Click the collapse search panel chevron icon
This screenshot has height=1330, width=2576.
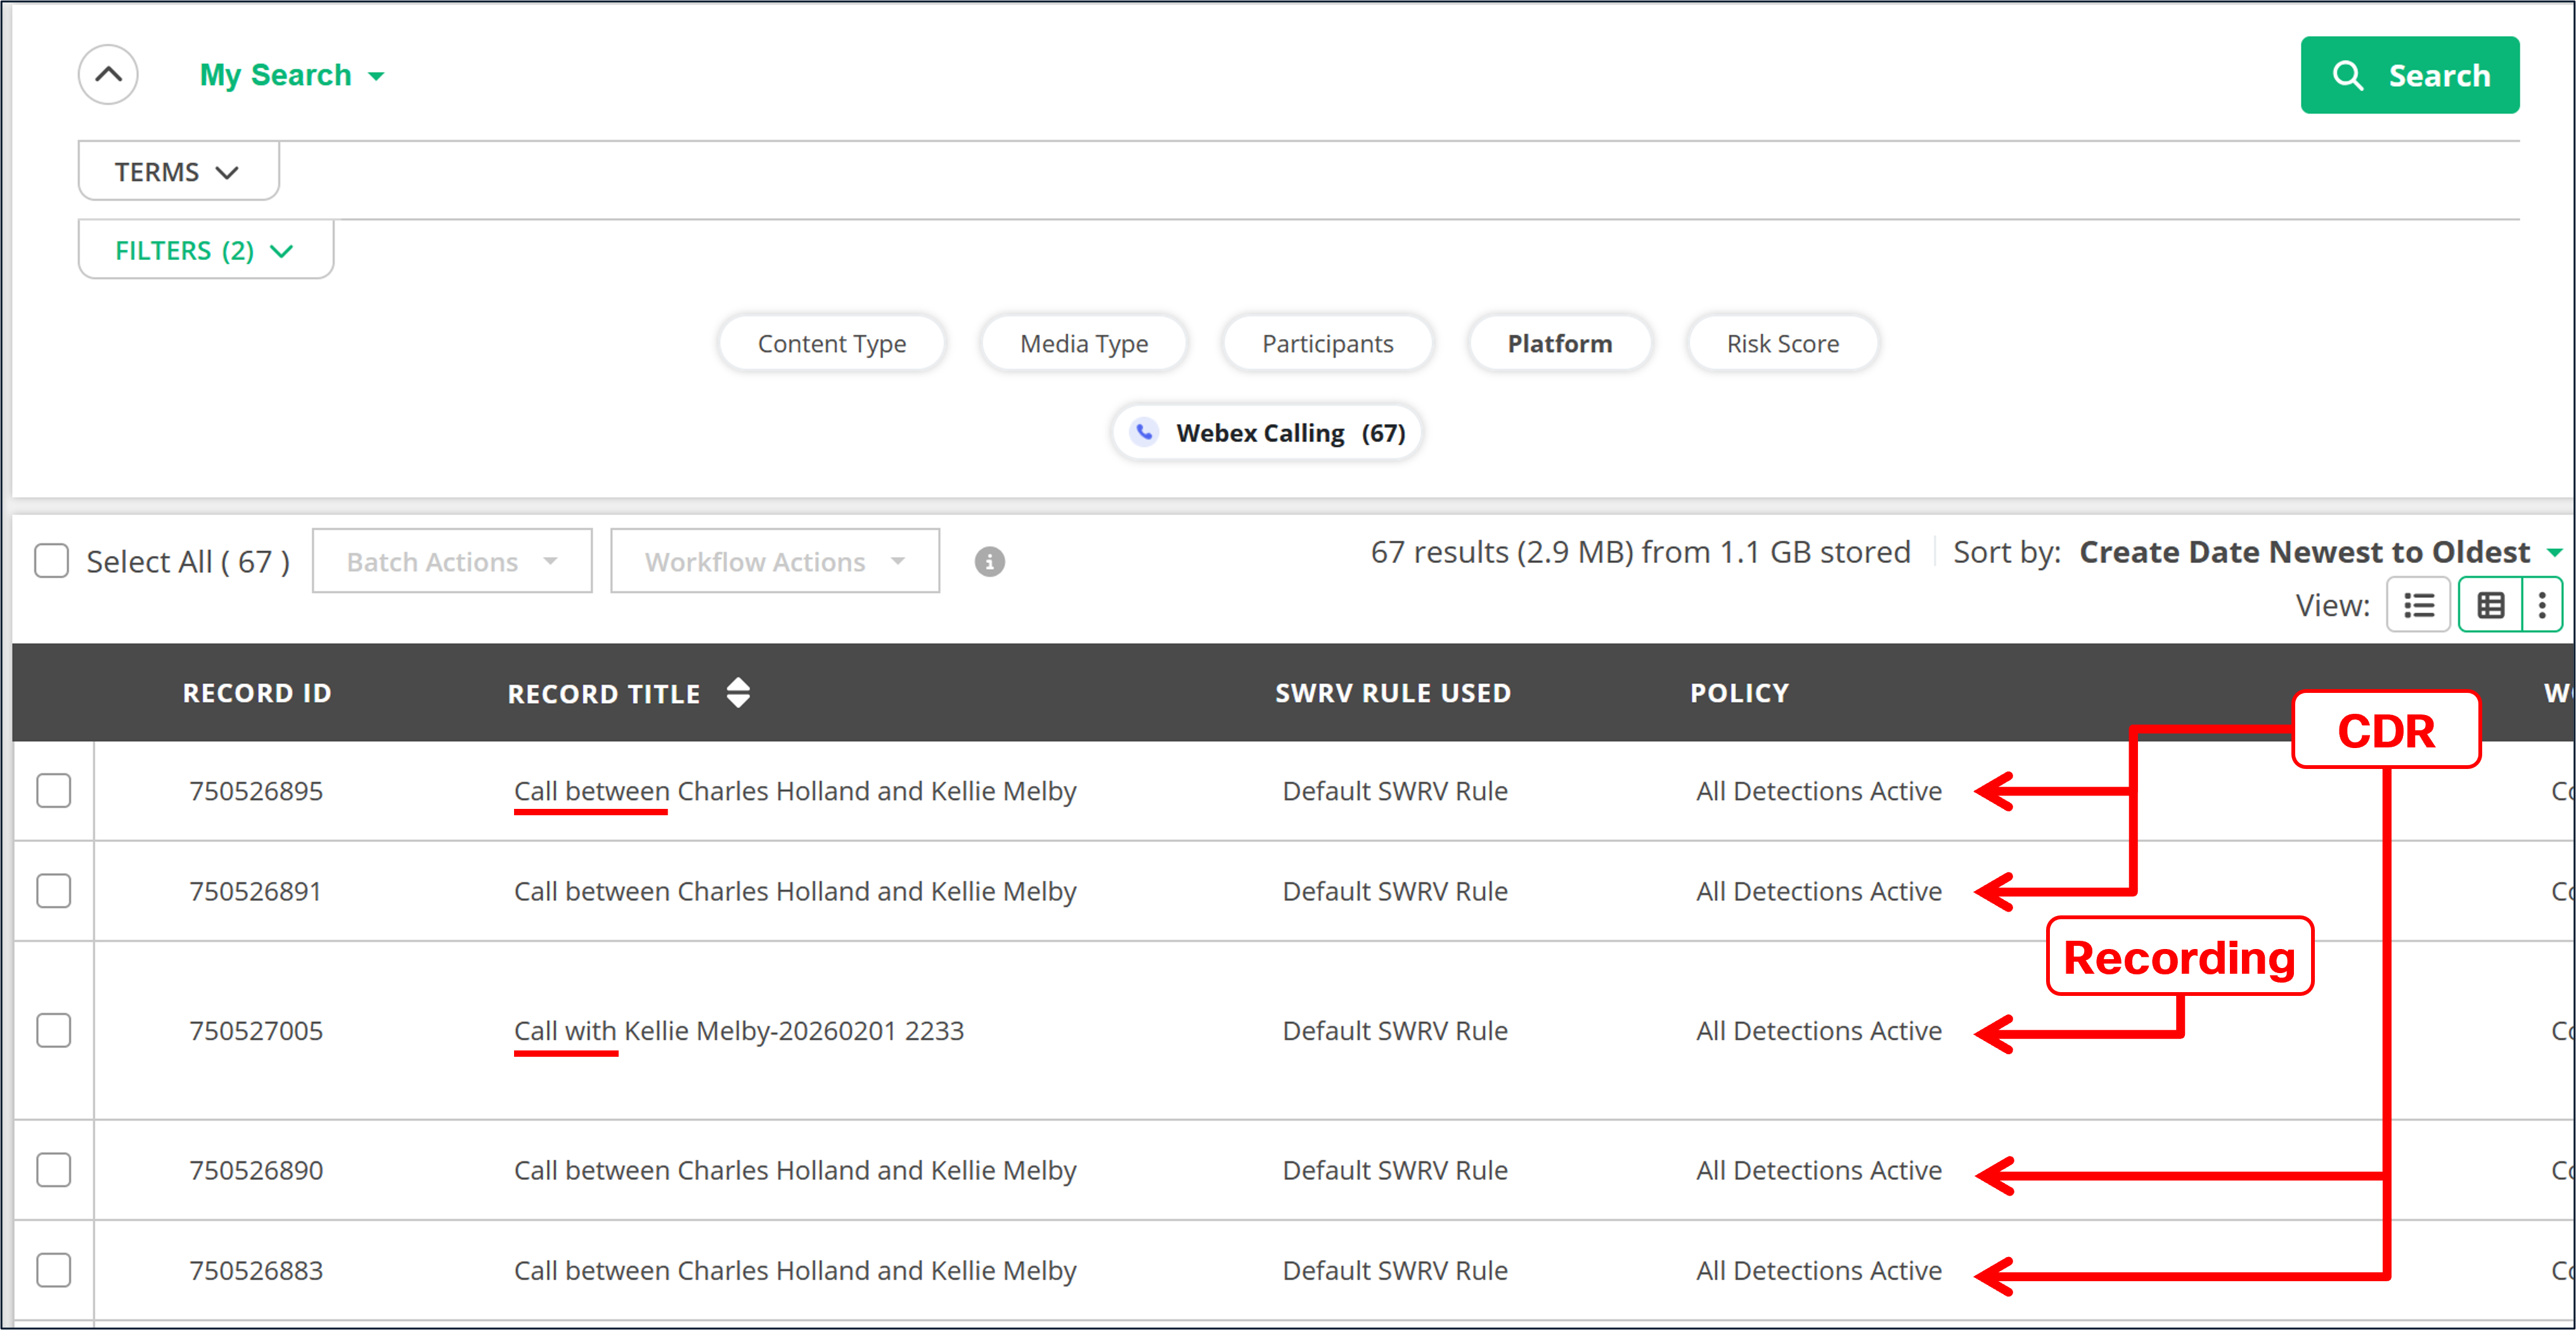click(x=108, y=74)
